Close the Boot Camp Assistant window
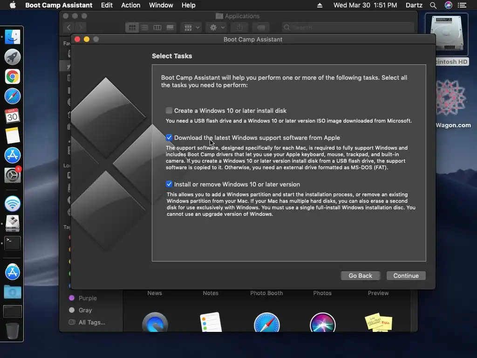477x358 pixels. [x=77, y=39]
